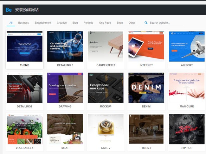Open the Other category tab

coord(132,23)
